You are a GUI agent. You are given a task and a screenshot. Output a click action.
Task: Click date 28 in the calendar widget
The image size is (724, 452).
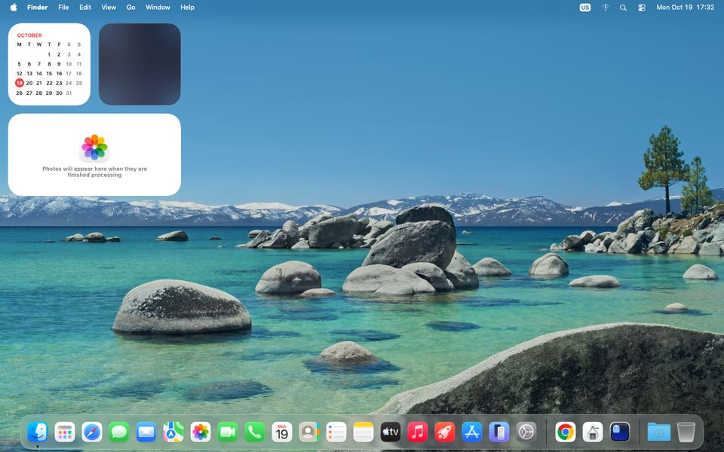pyautogui.click(x=38, y=93)
